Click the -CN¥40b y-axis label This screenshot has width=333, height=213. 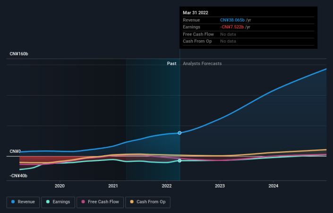(18, 176)
